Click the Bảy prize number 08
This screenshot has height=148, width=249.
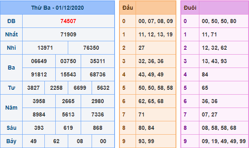[x=80, y=141]
